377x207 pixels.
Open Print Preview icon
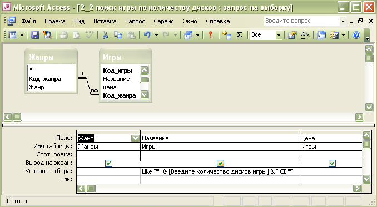[x=77, y=35]
